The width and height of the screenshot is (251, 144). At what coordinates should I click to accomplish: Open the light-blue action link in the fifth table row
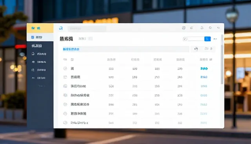click(x=204, y=104)
